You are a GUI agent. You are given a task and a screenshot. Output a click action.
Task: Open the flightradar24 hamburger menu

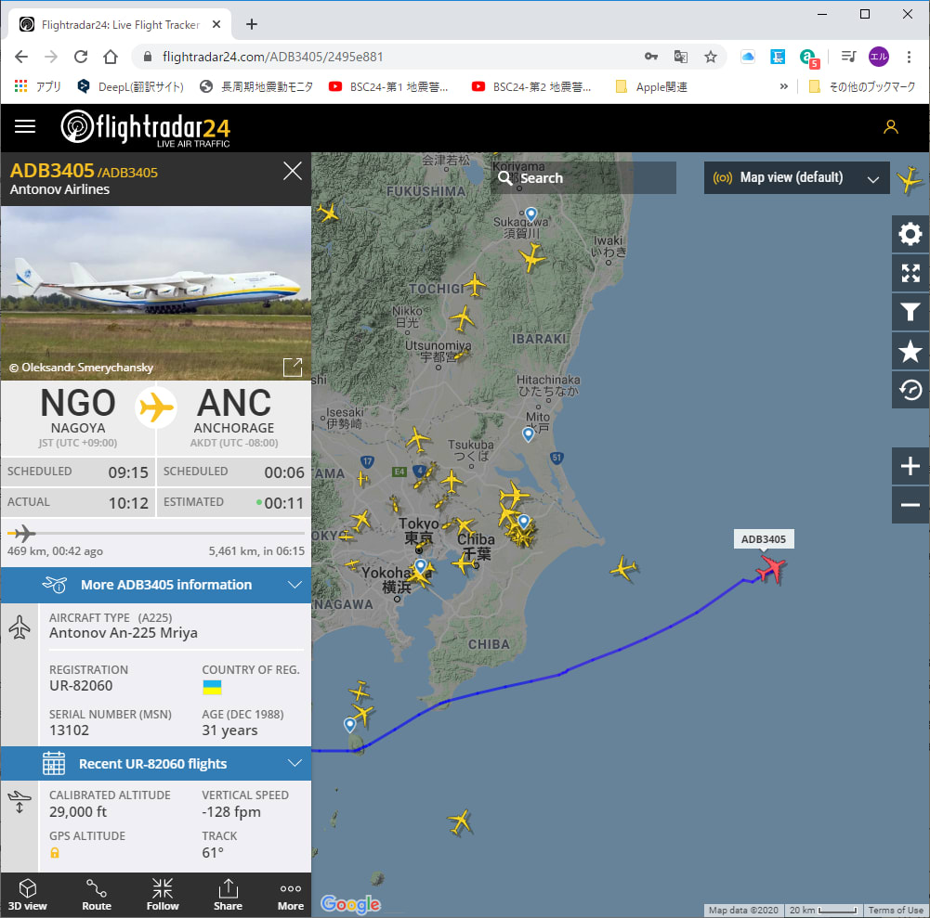coord(25,127)
